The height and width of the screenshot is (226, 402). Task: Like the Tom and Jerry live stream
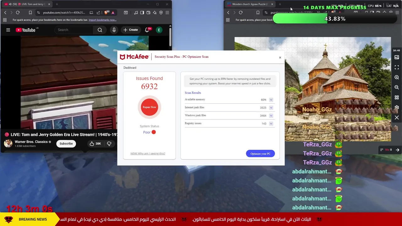pyautogui.click(x=95, y=144)
